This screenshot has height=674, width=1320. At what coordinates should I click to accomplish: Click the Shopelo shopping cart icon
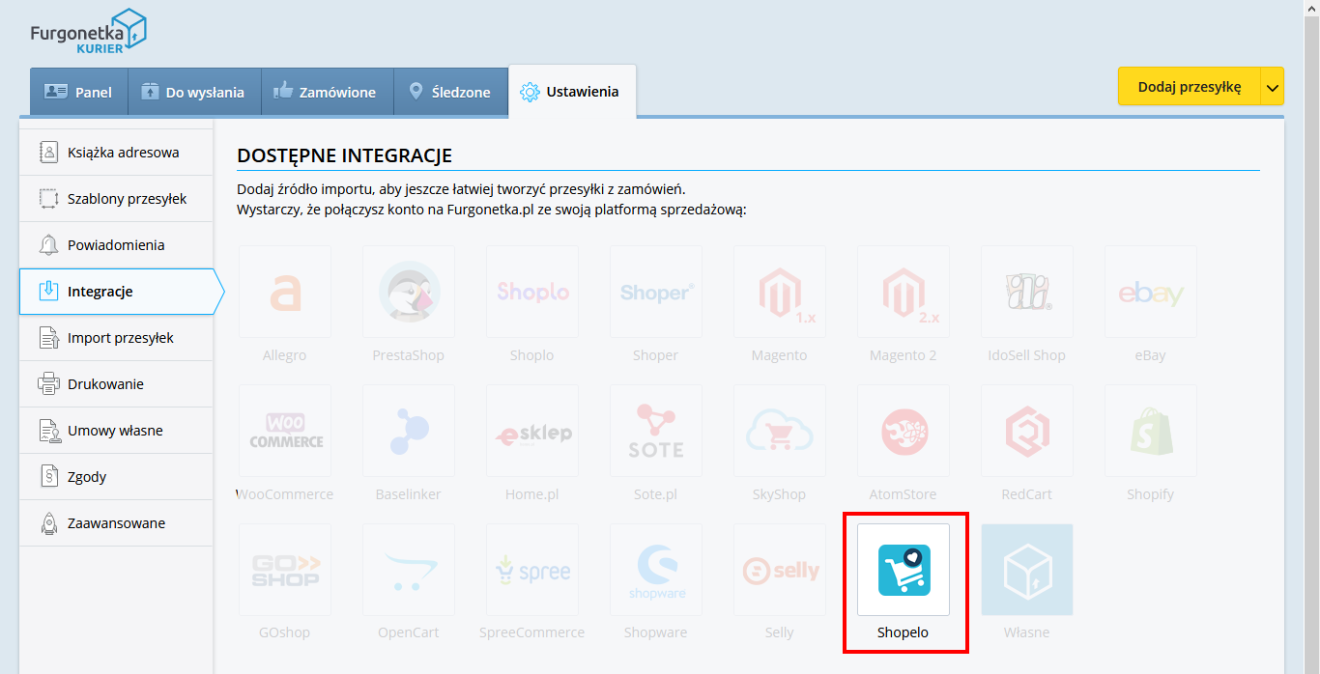pos(903,570)
